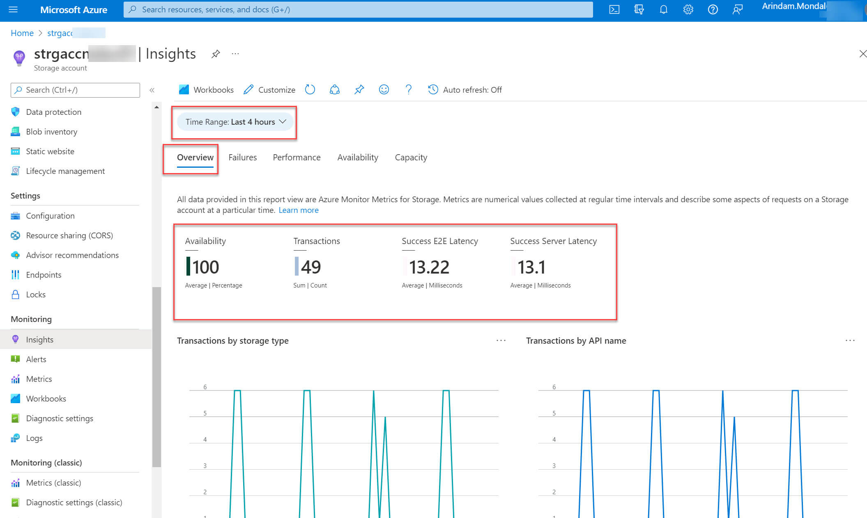Image resolution: width=867 pixels, height=518 pixels.
Task: Open ellipsis menu for Transactions by API name
Action: 850,340
